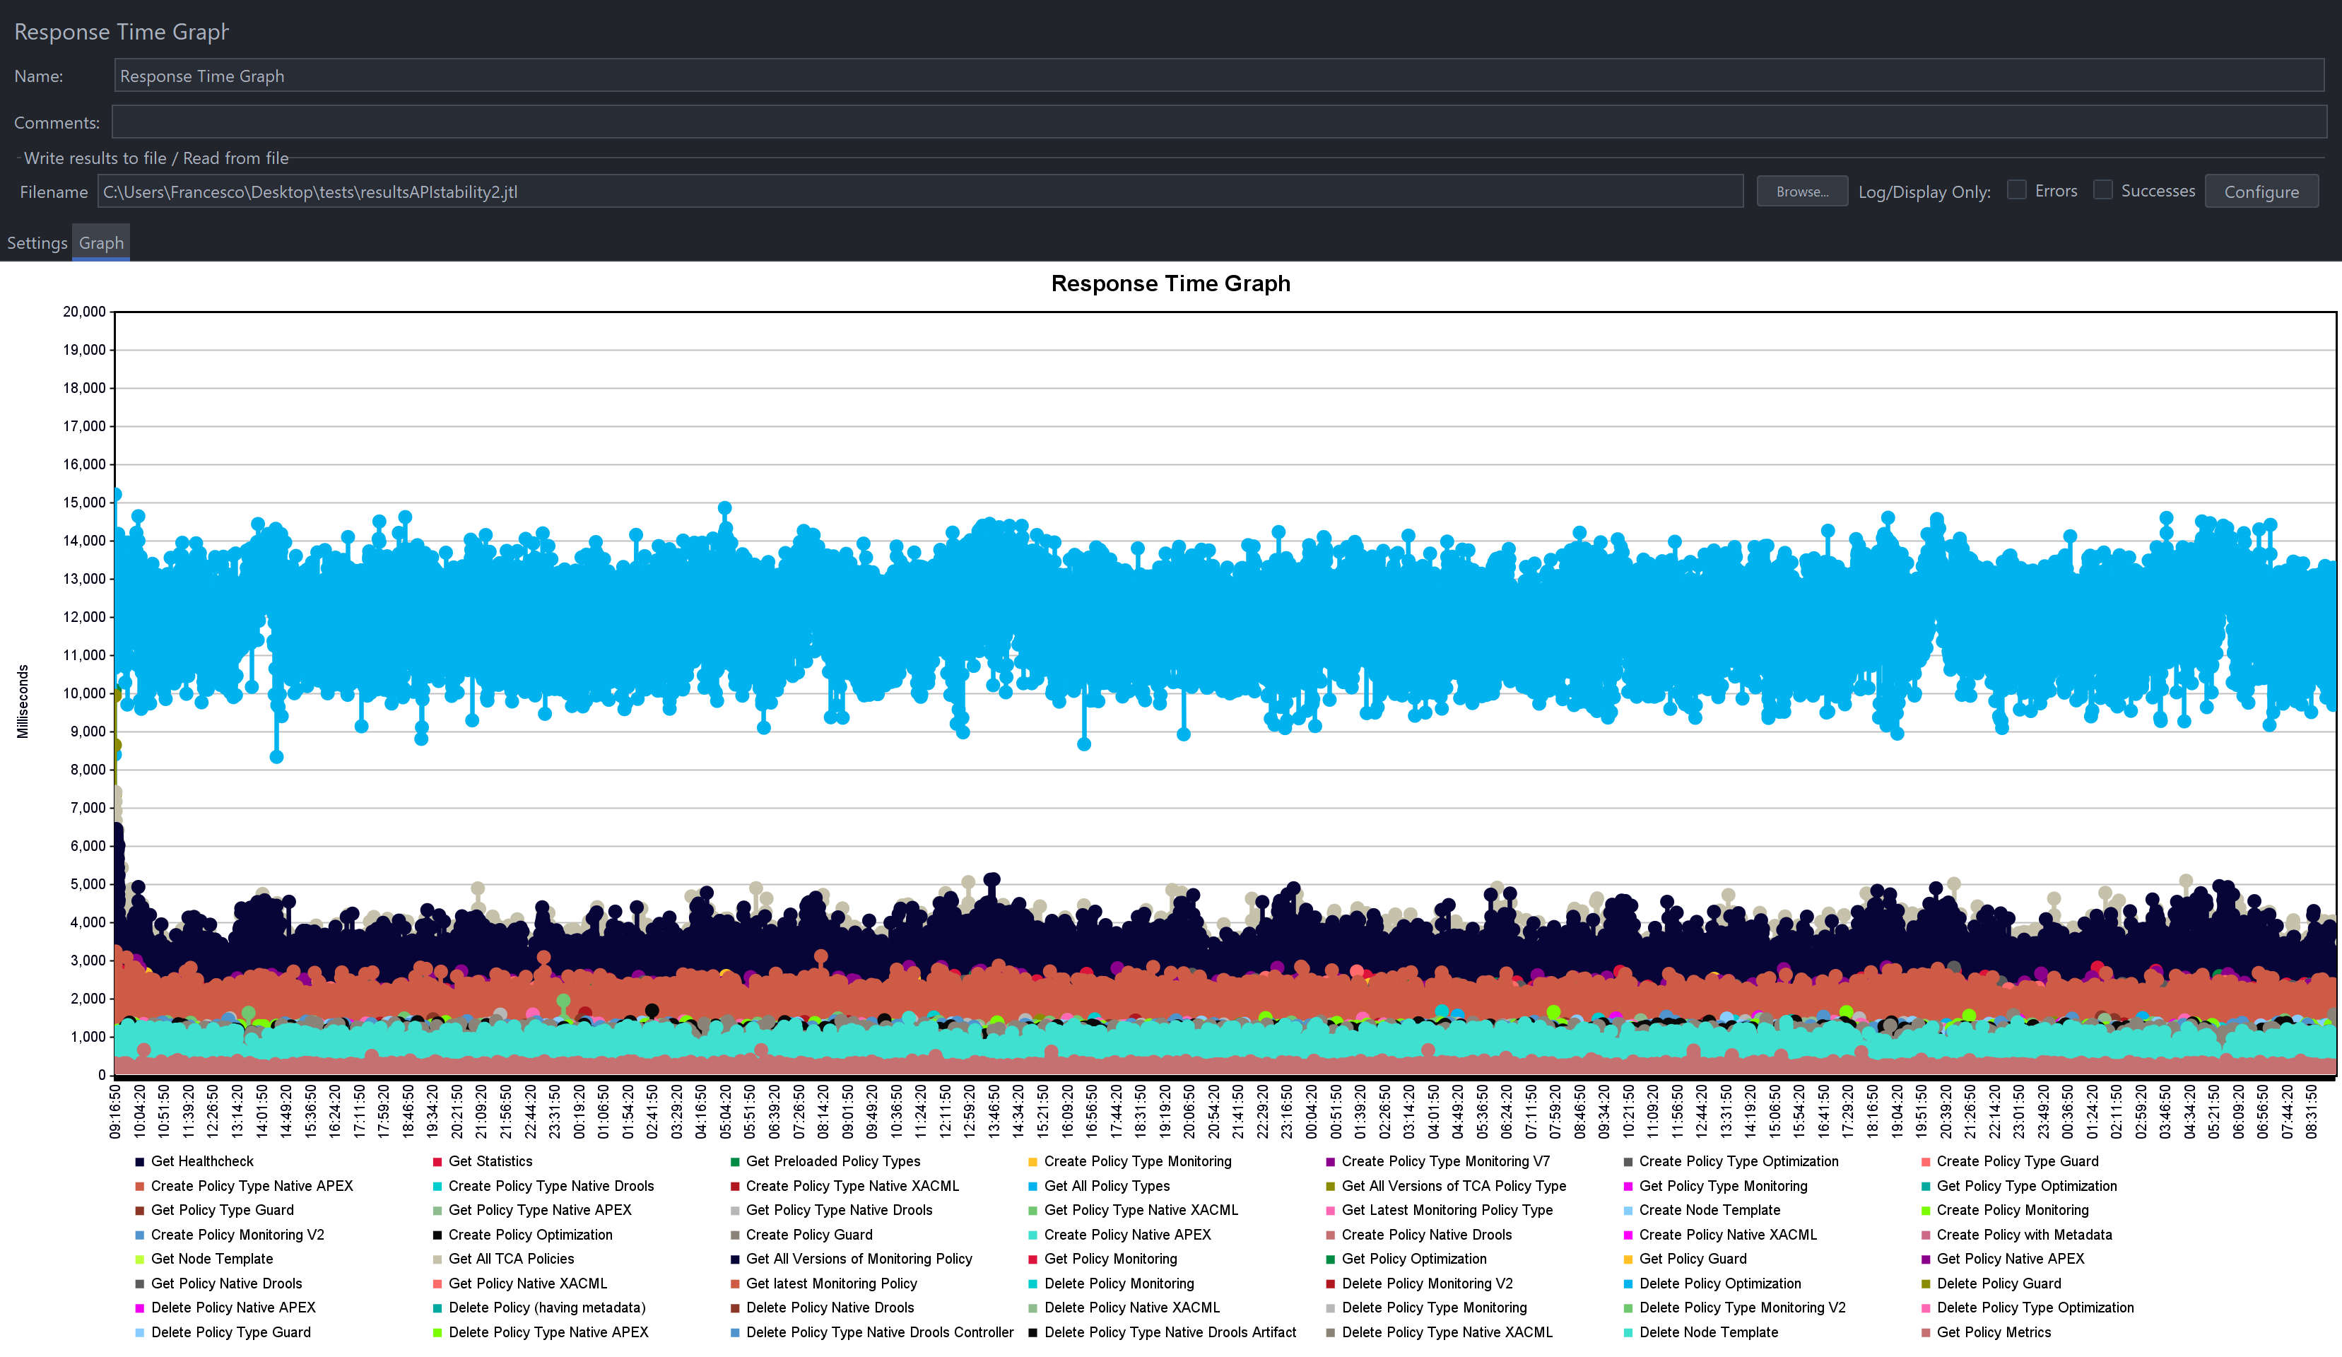Click the Create Policy Monitoring legend swatch
Image resolution: width=2342 pixels, height=1357 pixels.
(x=1926, y=1210)
